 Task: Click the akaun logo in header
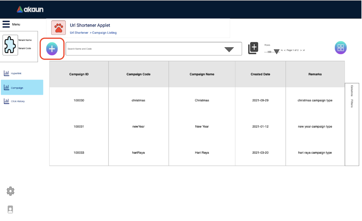30,10
